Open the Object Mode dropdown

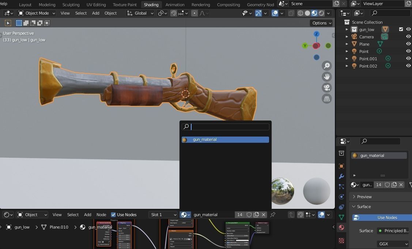(x=37, y=13)
